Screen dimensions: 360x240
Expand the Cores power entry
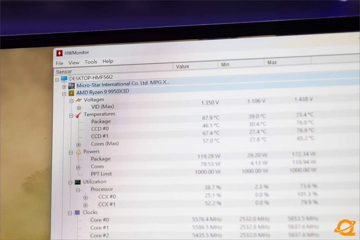point(78,167)
